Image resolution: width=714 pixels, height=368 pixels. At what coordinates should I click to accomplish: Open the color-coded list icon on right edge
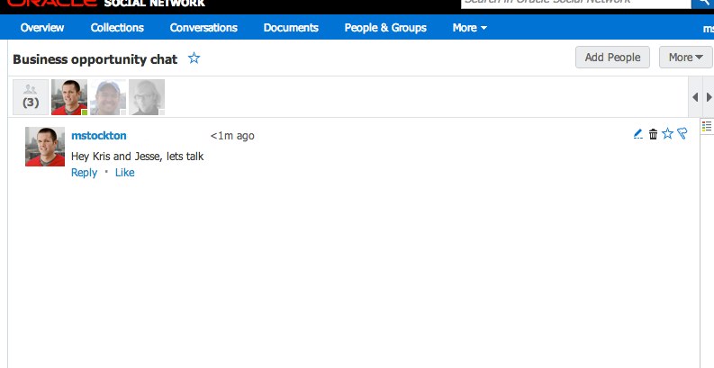[x=707, y=127]
